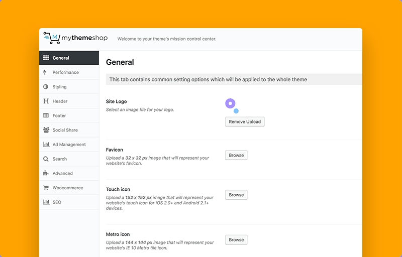The width and height of the screenshot is (402, 257).
Task: Click the Styling half-circle contrast icon
Action: [x=46, y=87]
